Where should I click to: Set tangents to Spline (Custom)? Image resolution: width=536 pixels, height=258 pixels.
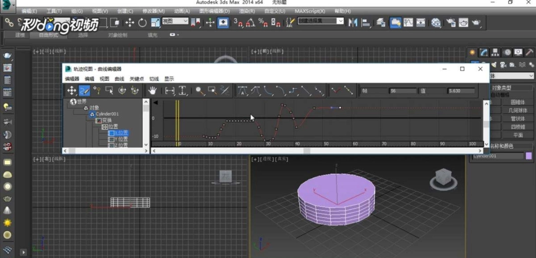pos(256,91)
